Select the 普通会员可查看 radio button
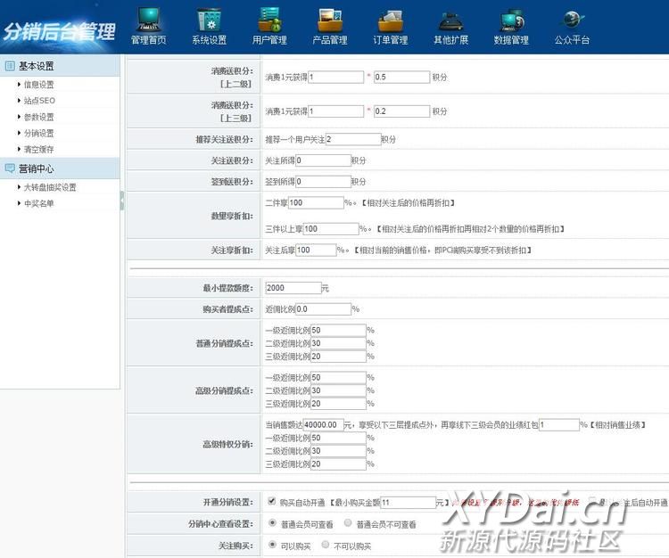The image size is (669, 558). [x=272, y=524]
